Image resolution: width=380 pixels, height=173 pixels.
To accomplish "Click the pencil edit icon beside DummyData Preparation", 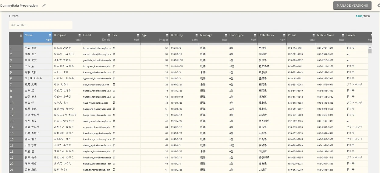I will point(44,5).
